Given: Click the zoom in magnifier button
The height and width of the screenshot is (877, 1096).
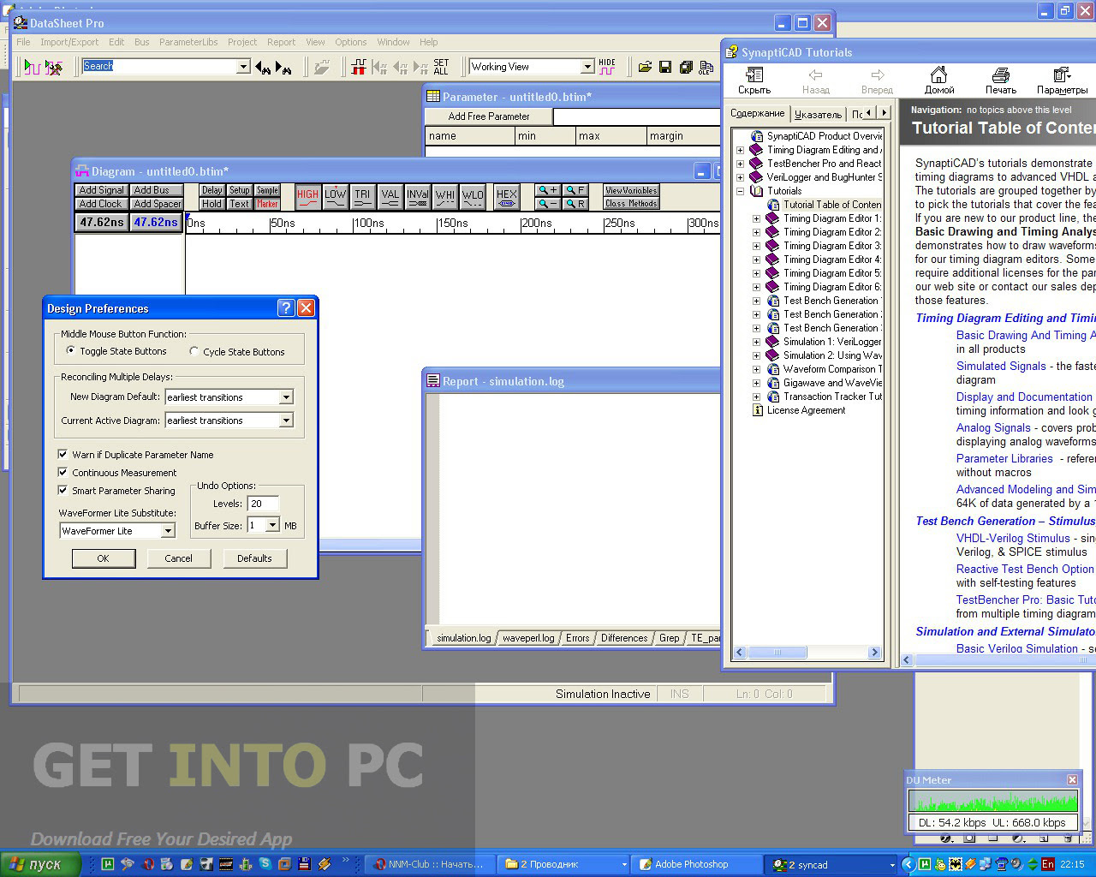Looking at the screenshot, I should click(x=548, y=190).
